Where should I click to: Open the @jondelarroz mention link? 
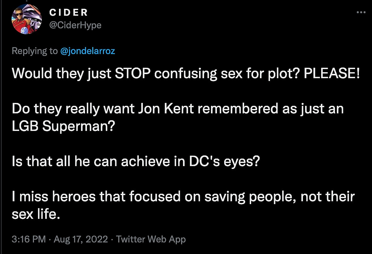[87, 51]
